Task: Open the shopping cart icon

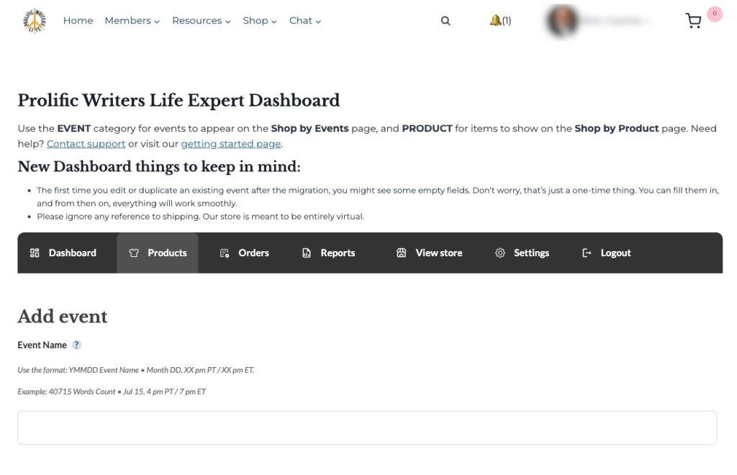Action: 693,21
